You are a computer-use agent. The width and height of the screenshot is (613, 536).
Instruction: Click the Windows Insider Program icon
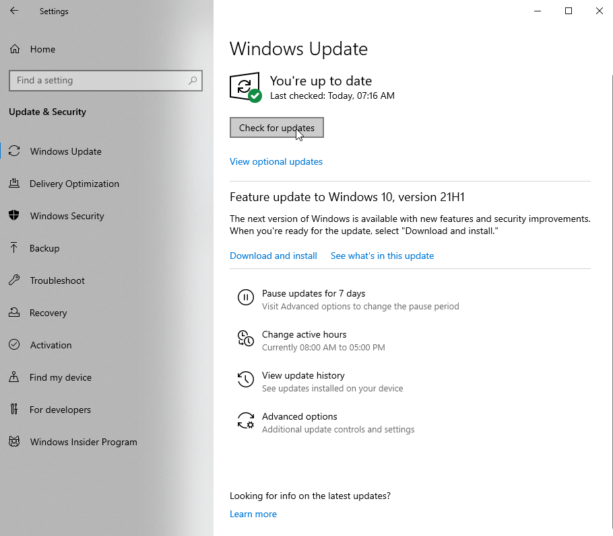point(13,442)
